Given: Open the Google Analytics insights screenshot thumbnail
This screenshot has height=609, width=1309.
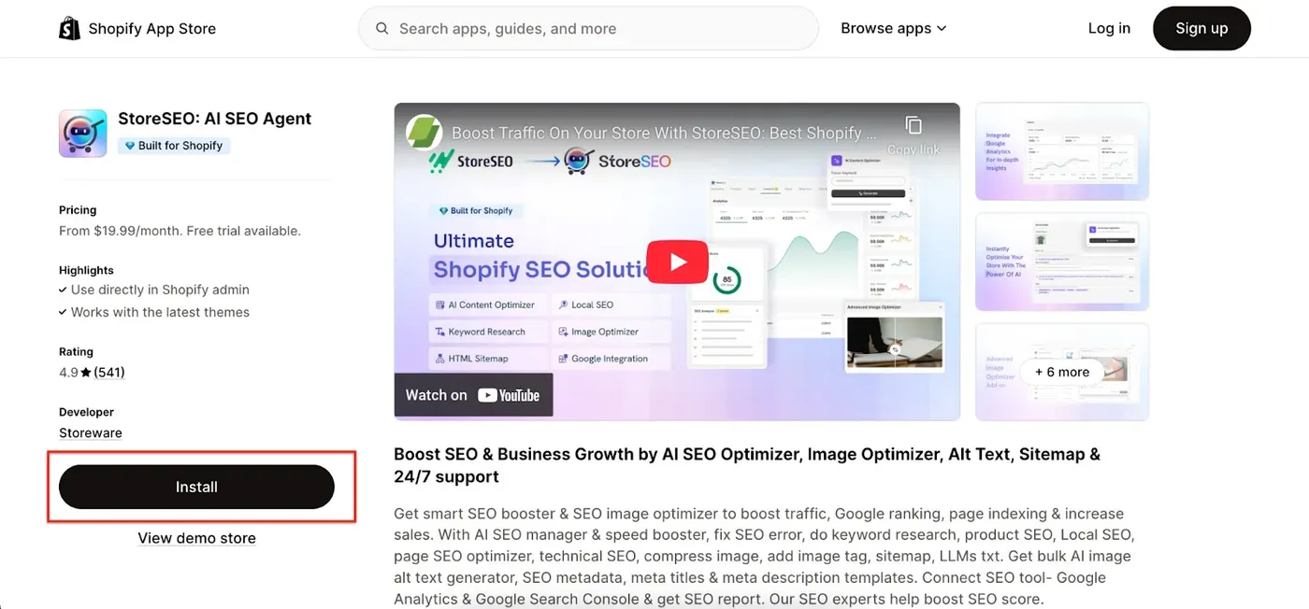Looking at the screenshot, I should [1062, 151].
